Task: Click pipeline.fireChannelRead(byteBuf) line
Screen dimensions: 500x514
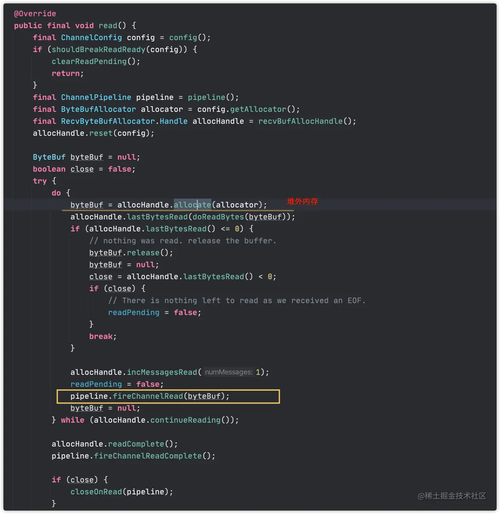Action: point(150,396)
